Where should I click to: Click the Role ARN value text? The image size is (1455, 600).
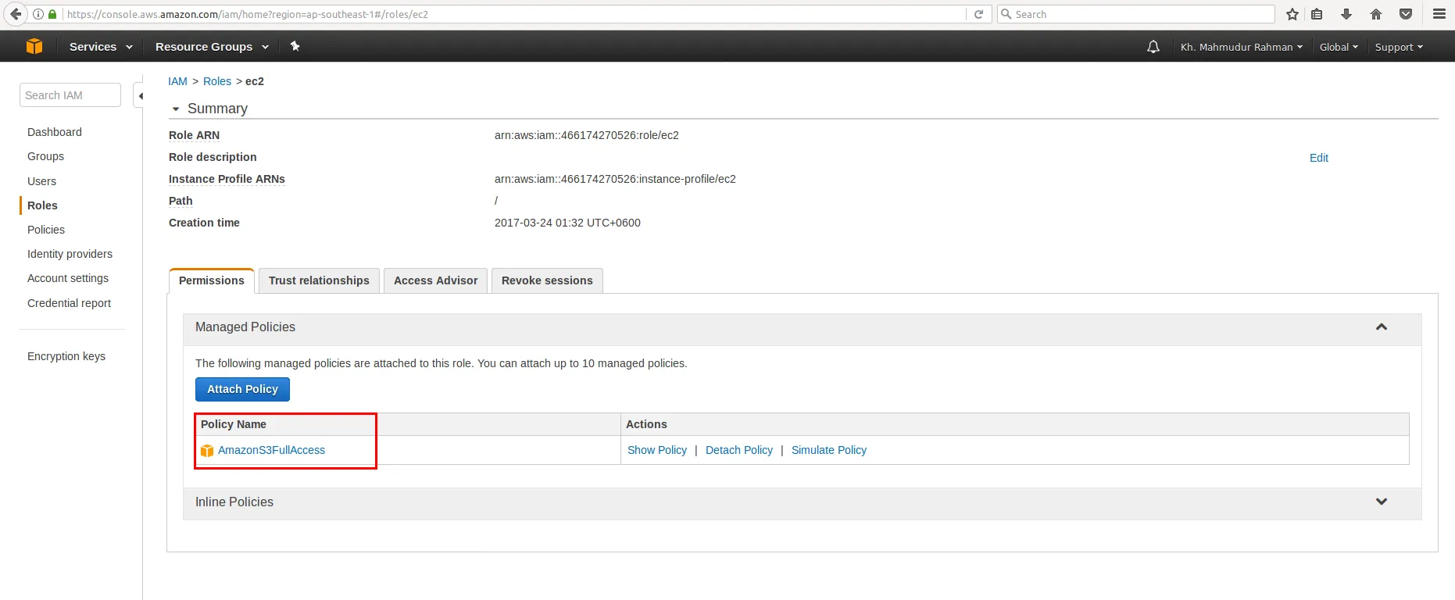pos(587,135)
